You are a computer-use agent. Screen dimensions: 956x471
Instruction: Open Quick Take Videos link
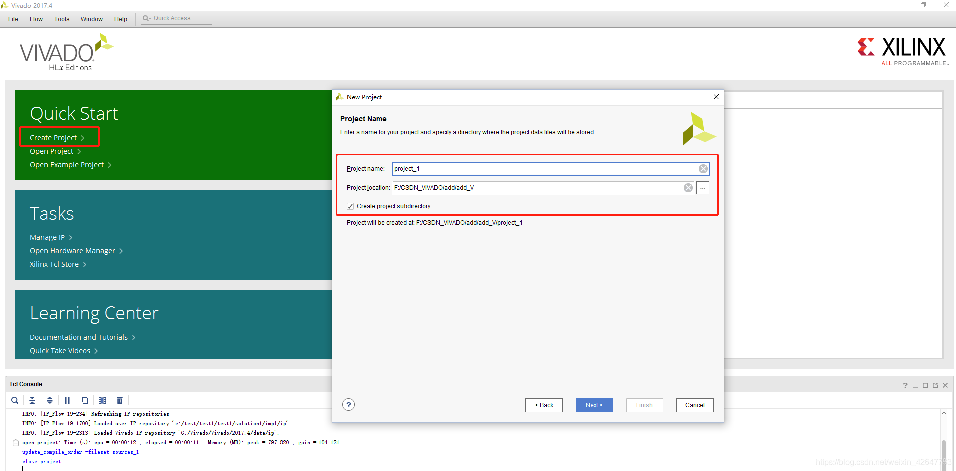point(60,351)
